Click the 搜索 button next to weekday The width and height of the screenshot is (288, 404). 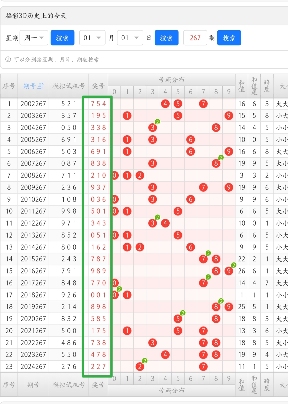62,38
